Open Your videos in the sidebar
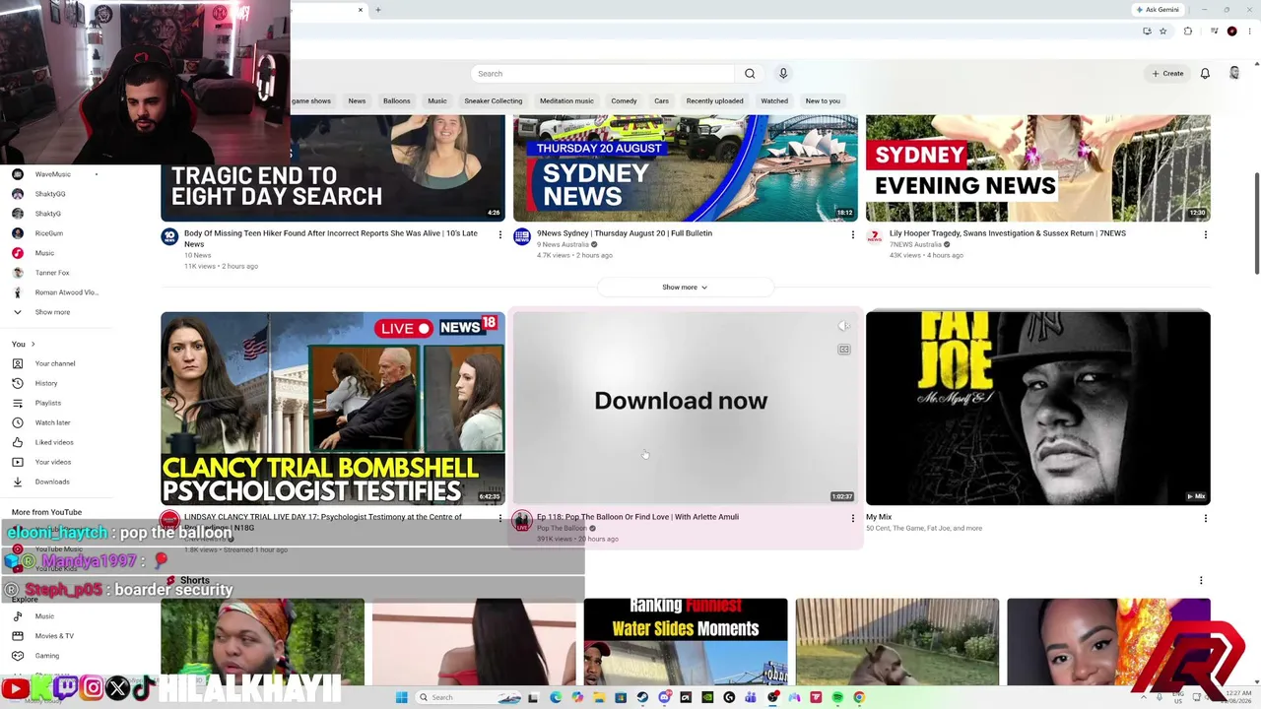The image size is (1261, 709). click(x=53, y=462)
